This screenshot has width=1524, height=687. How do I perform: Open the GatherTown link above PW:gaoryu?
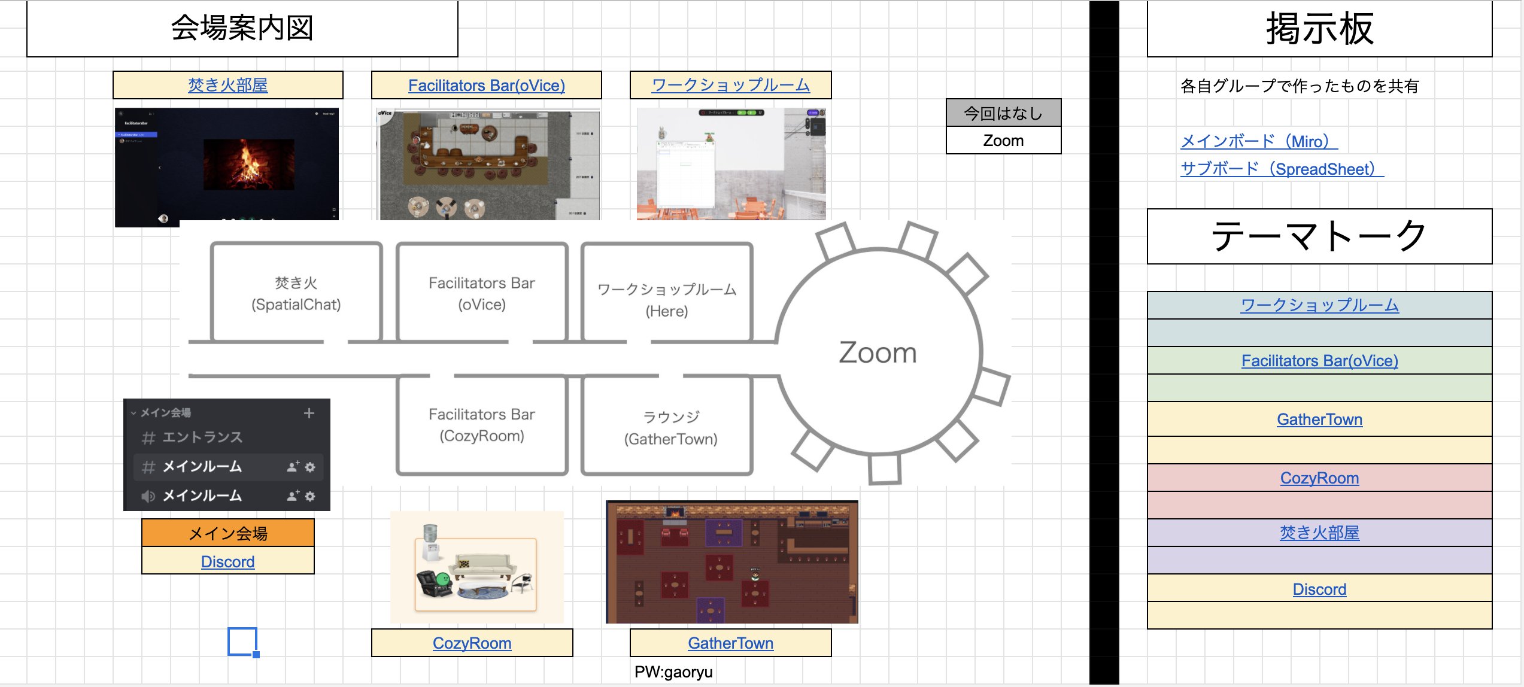(x=730, y=643)
